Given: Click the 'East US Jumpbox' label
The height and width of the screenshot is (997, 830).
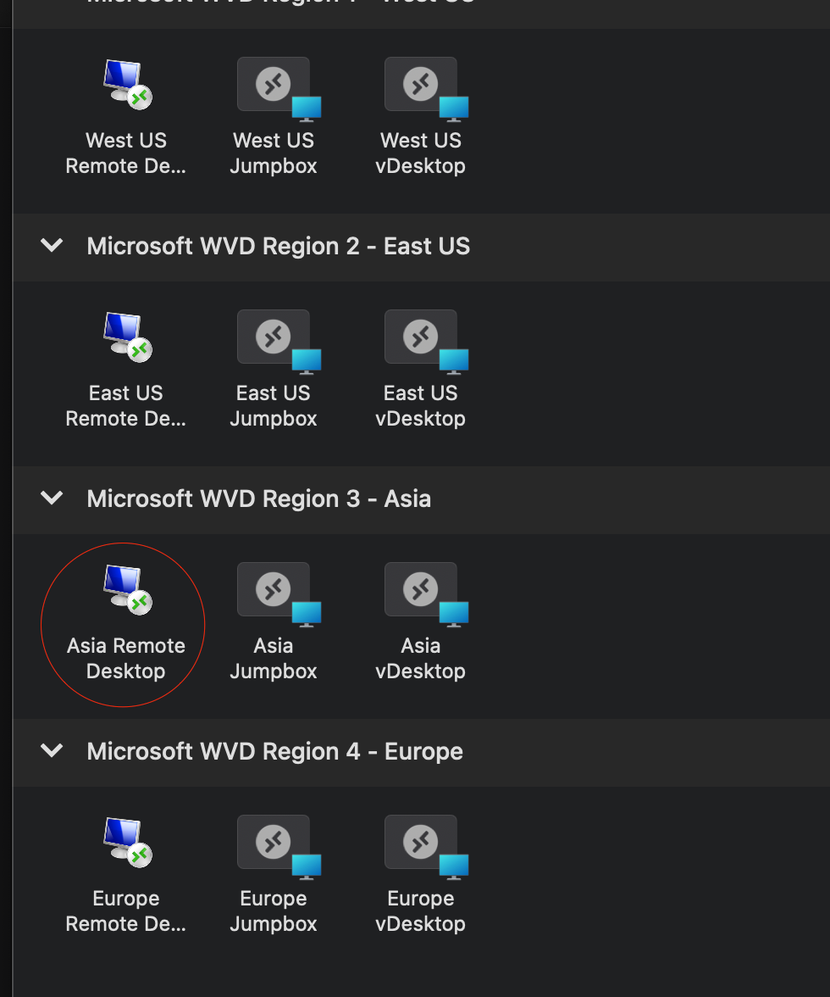Looking at the screenshot, I should coord(274,405).
